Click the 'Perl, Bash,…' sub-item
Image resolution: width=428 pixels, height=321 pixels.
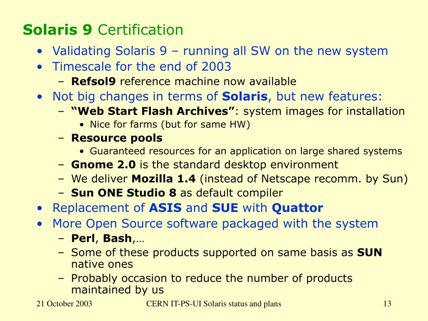[x=107, y=239]
